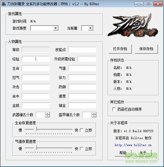Viewport: 164px width, 167px height.
Task: Click 打开存档 button
Action: [120, 49]
